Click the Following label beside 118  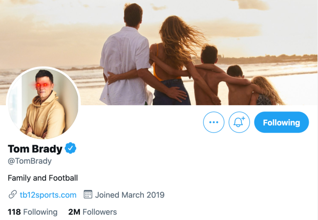pos(40,212)
